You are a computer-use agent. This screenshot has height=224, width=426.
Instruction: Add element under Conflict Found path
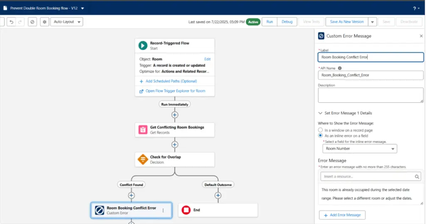(x=131, y=195)
